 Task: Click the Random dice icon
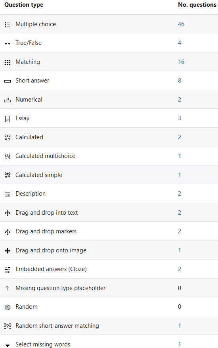(8, 308)
